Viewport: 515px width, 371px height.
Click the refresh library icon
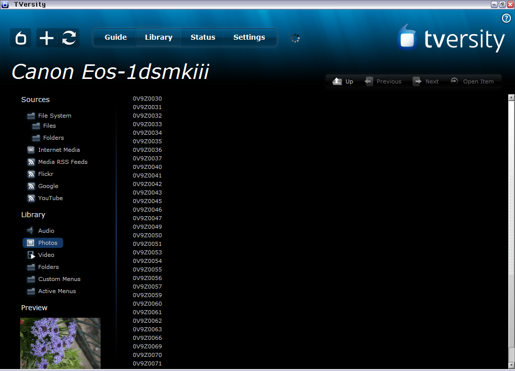(68, 38)
